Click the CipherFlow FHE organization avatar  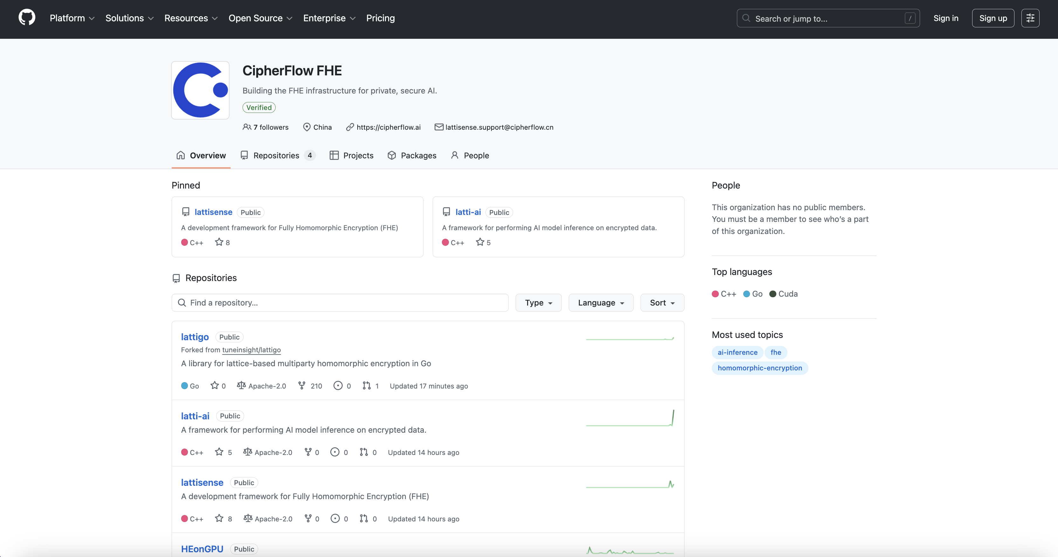tap(200, 90)
